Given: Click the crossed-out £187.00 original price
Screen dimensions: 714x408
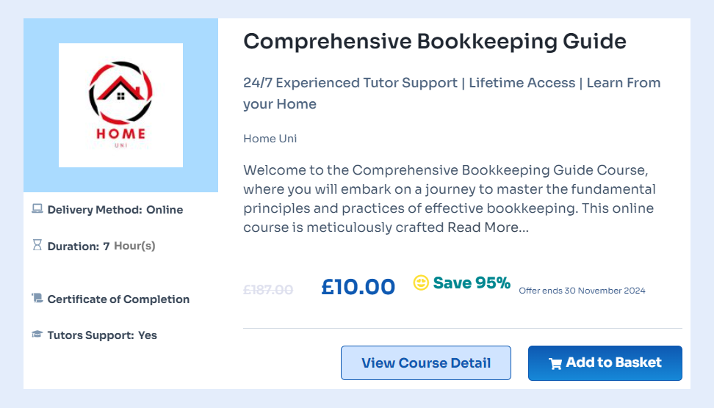Looking at the screenshot, I should coord(268,290).
